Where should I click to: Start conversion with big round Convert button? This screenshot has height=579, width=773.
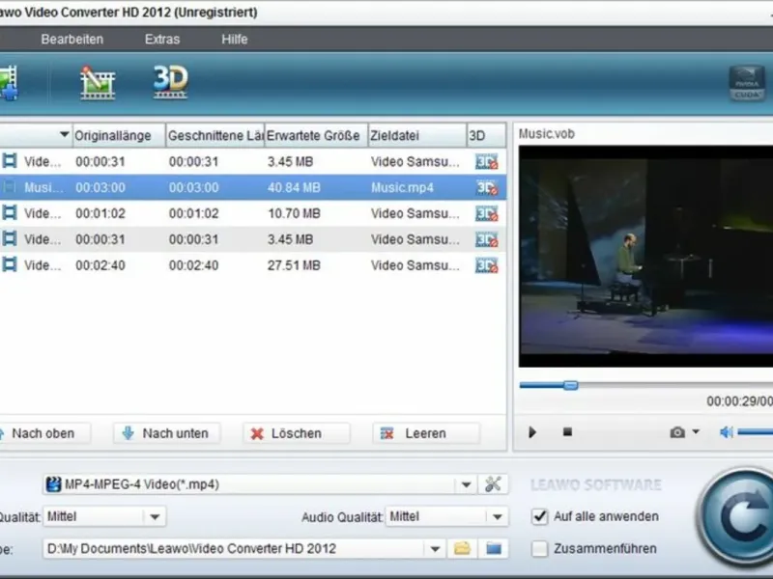(736, 517)
